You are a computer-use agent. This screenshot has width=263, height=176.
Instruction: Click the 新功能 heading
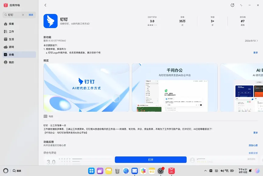tap(47, 37)
